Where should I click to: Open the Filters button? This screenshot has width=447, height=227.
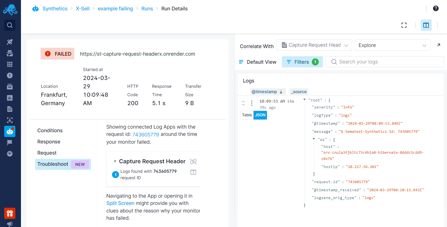point(302,62)
